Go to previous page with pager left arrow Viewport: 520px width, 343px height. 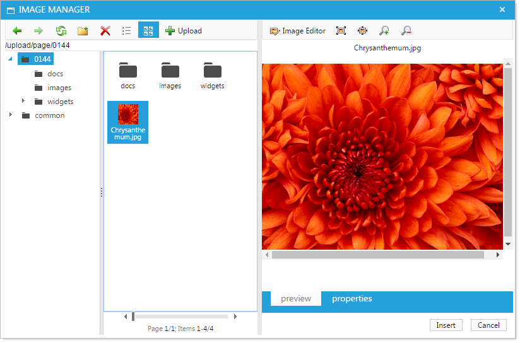coord(126,317)
